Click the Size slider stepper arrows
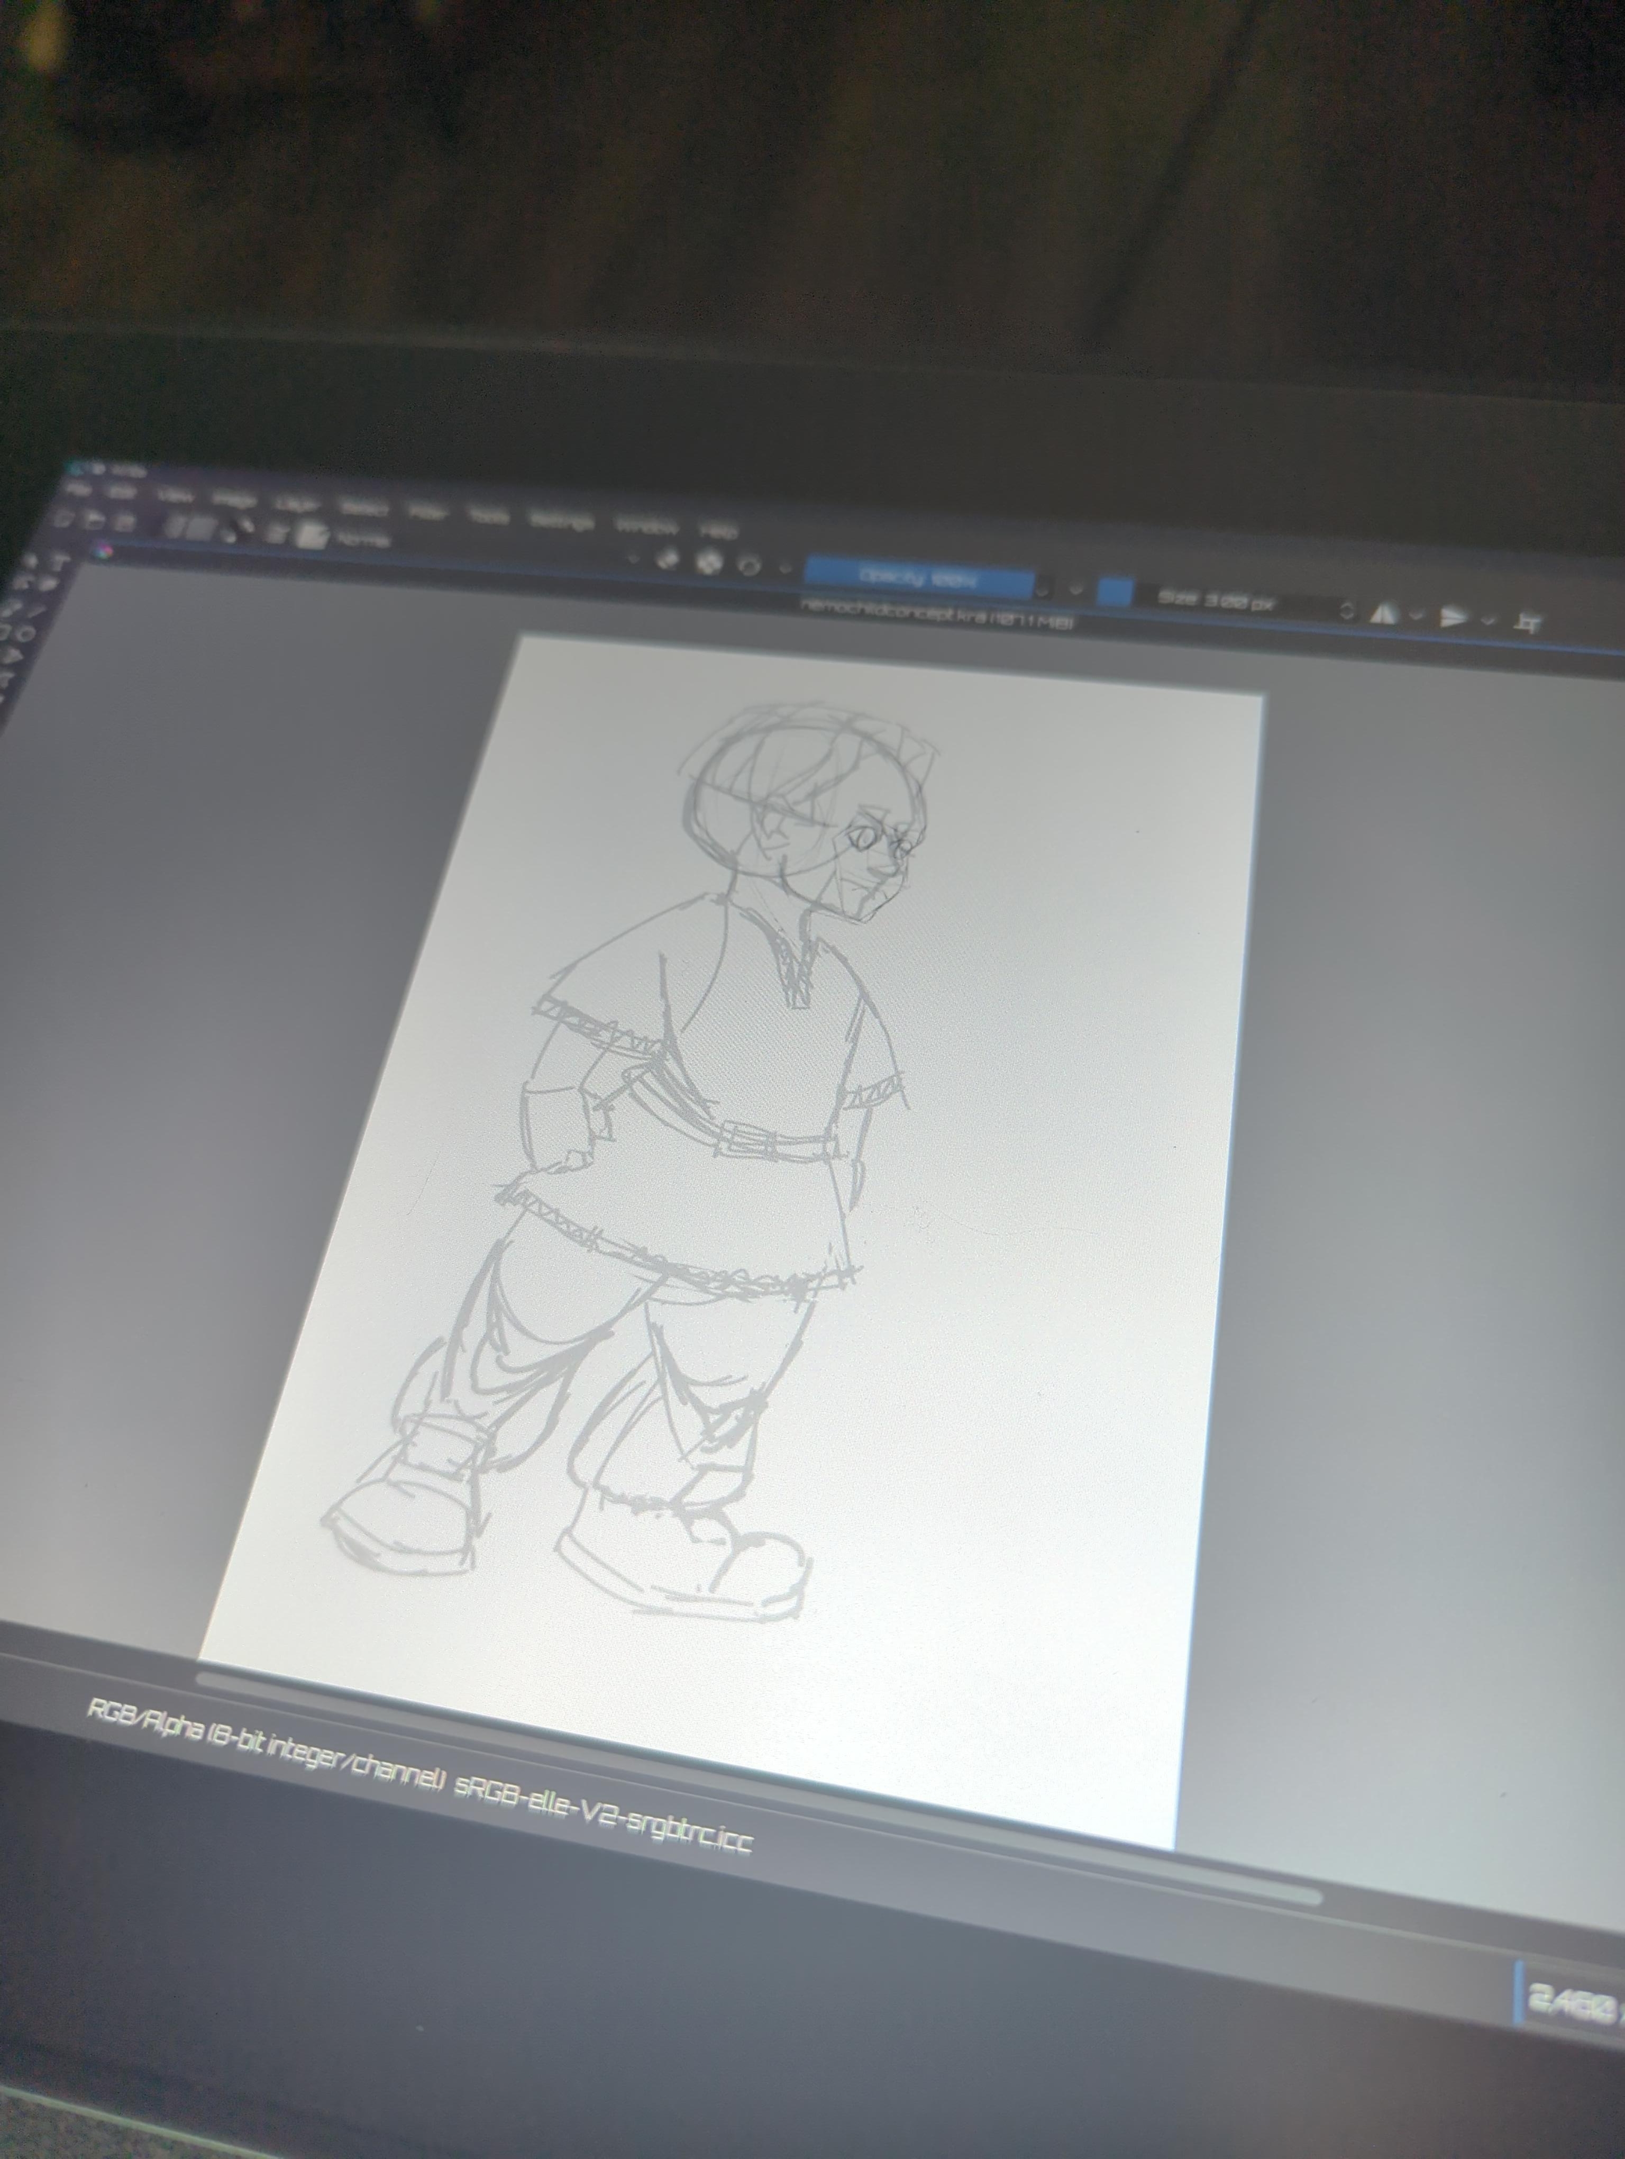1625x2159 pixels. click(x=1348, y=611)
